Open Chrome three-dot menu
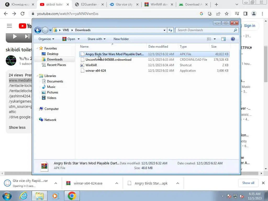This screenshot has height=201, width=268. 262,14
